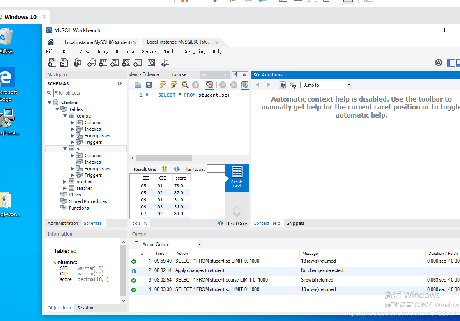Image resolution: width=460 pixels, height=321 pixels.
Task: Expand the student table node
Action: pyautogui.click(x=65, y=182)
